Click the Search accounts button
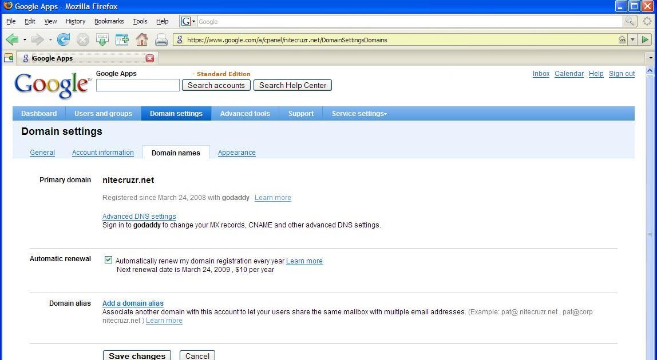The width and height of the screenshot is (657, 360). coord(216,85)
